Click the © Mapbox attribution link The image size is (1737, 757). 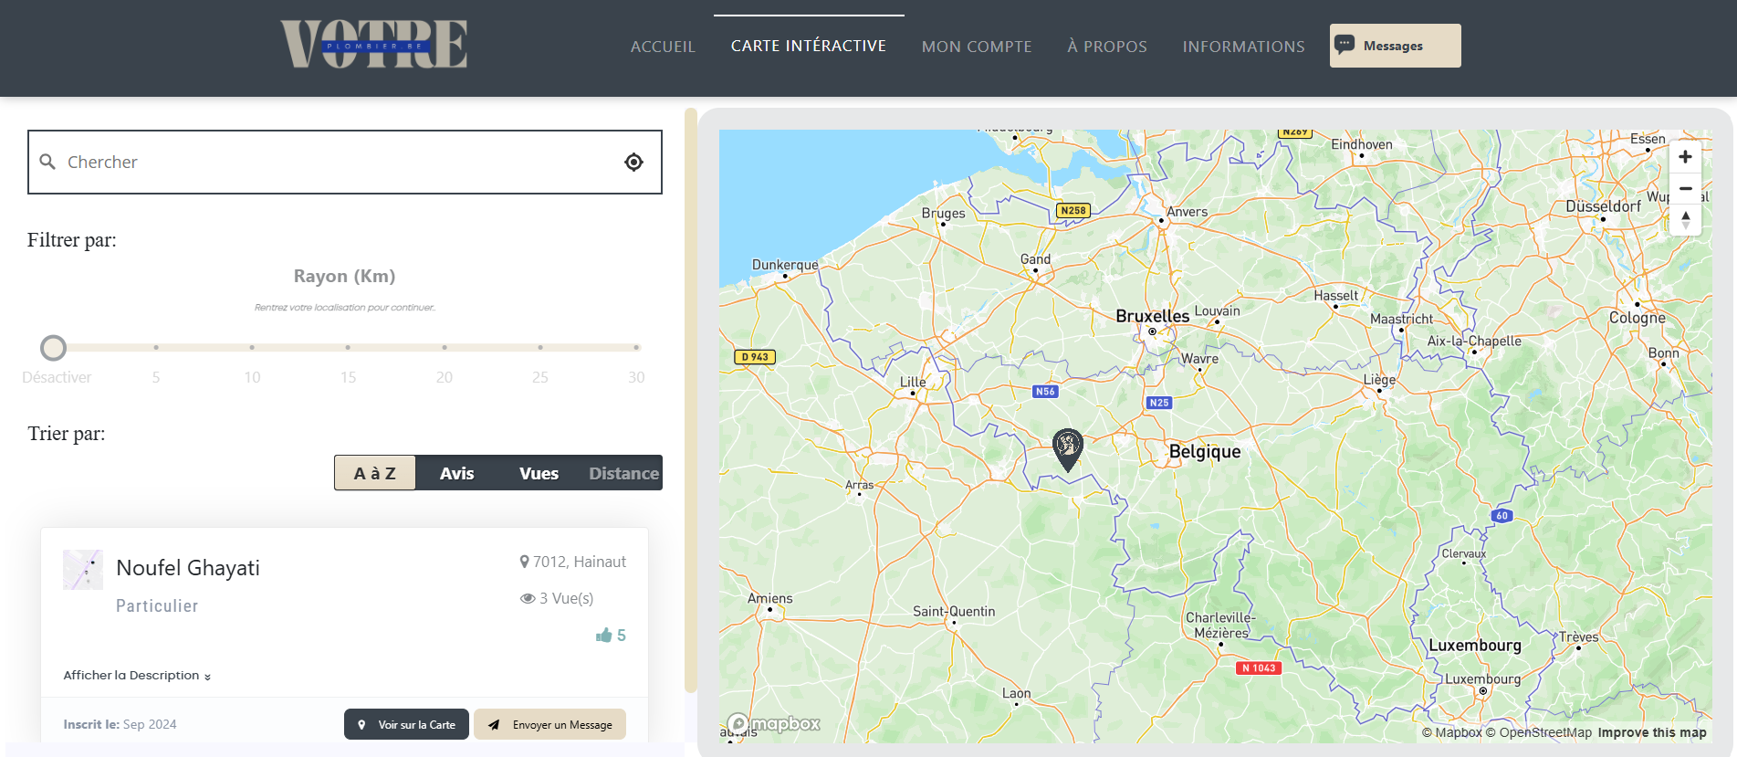point(1451,732)
